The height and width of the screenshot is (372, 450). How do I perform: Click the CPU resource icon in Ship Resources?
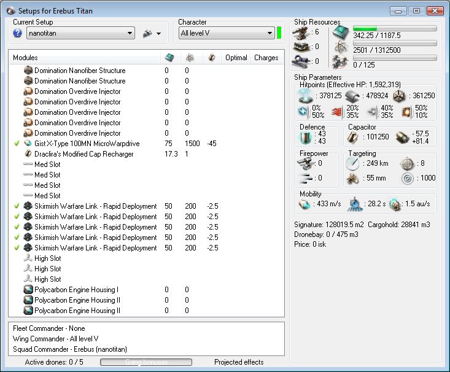(341, 32)
